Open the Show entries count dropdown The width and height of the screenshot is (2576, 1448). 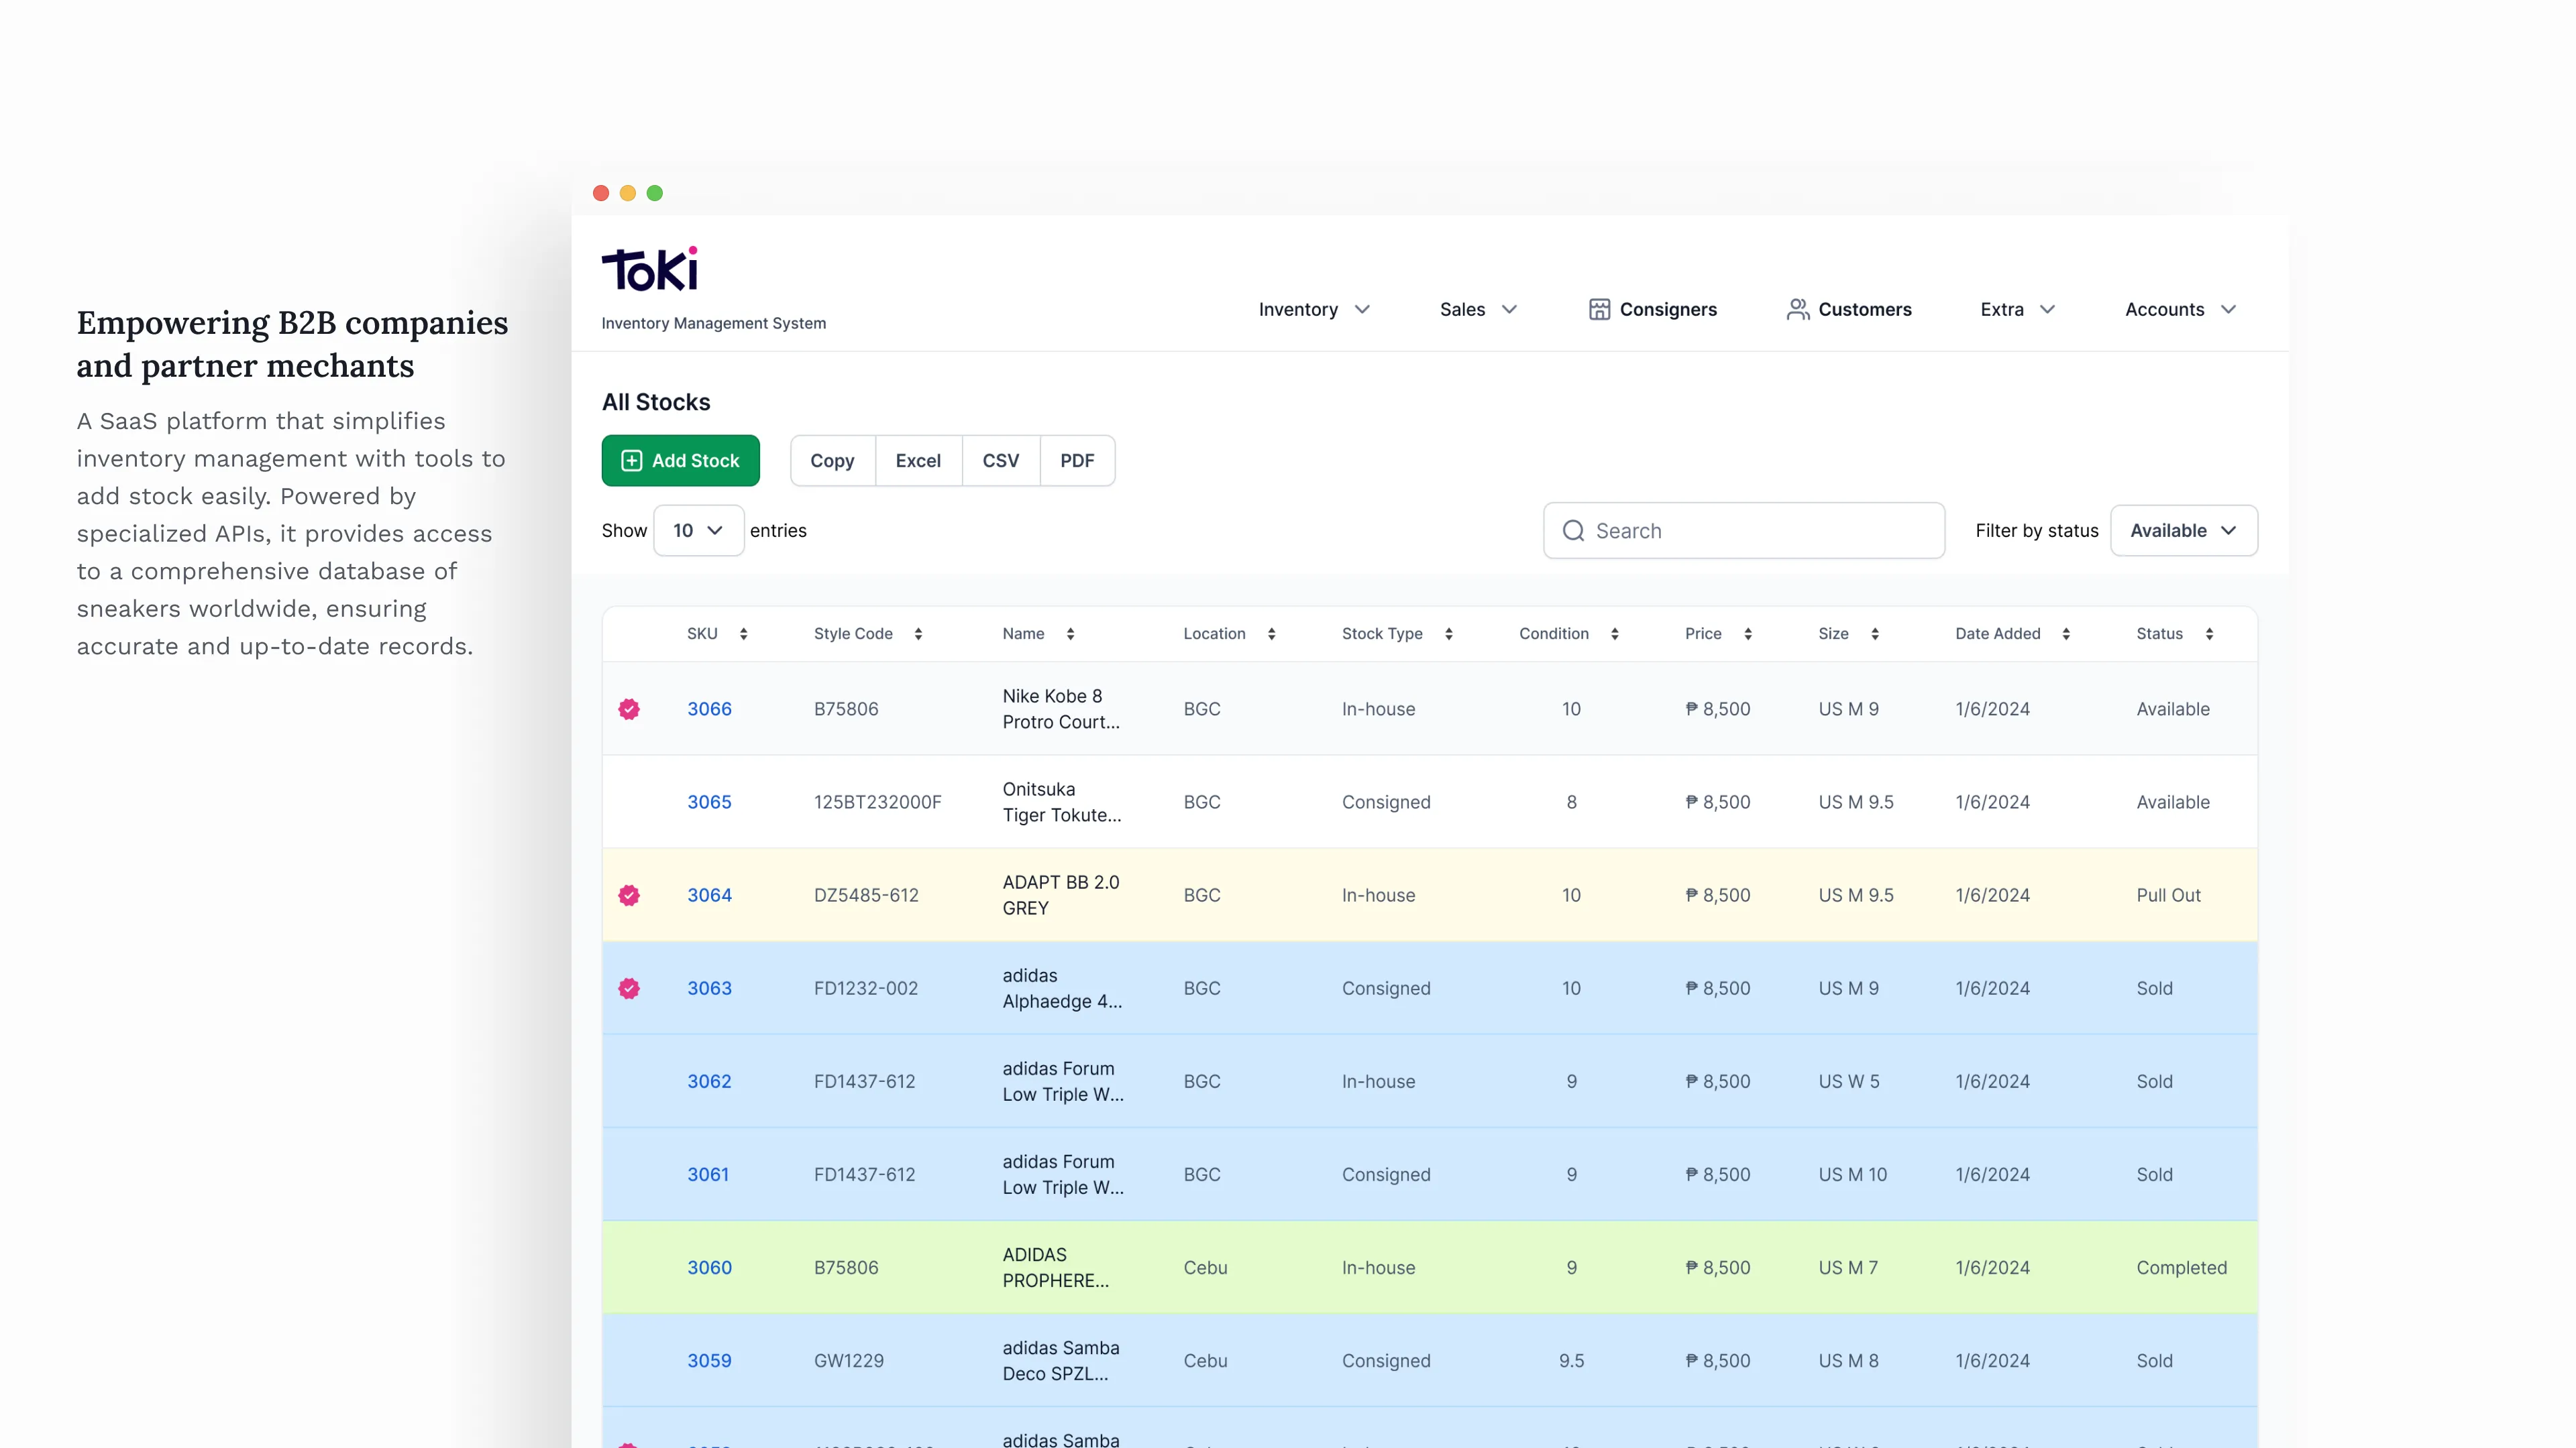pos(698,531)
